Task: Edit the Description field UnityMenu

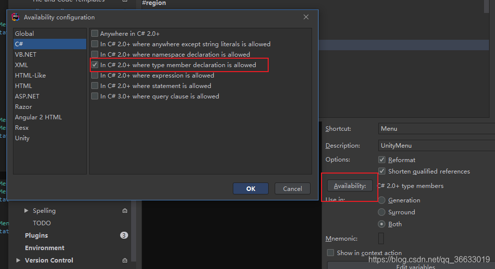Action: click(x=437, y=146)
